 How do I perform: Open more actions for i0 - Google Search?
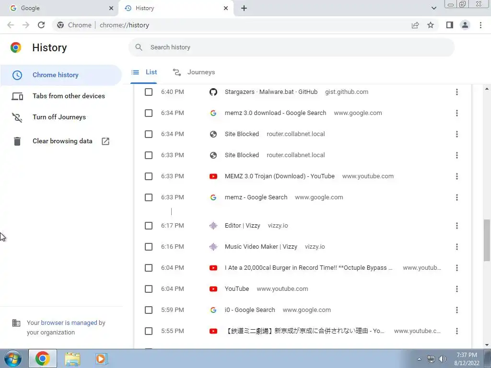tap(457, 310)
